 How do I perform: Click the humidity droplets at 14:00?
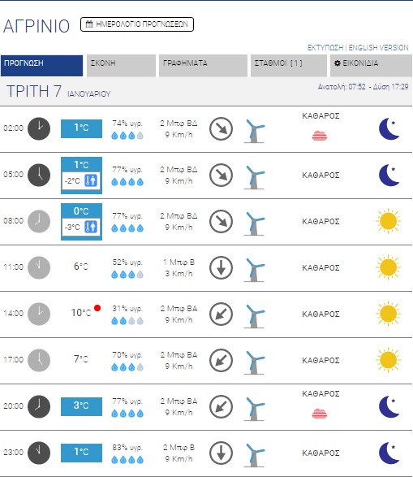[x=127, y=321]
